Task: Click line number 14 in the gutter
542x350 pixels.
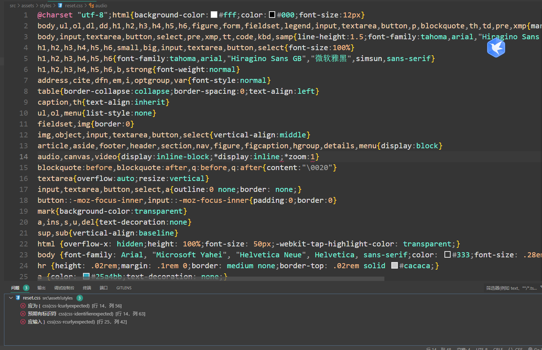Action: tap(24, 157)
